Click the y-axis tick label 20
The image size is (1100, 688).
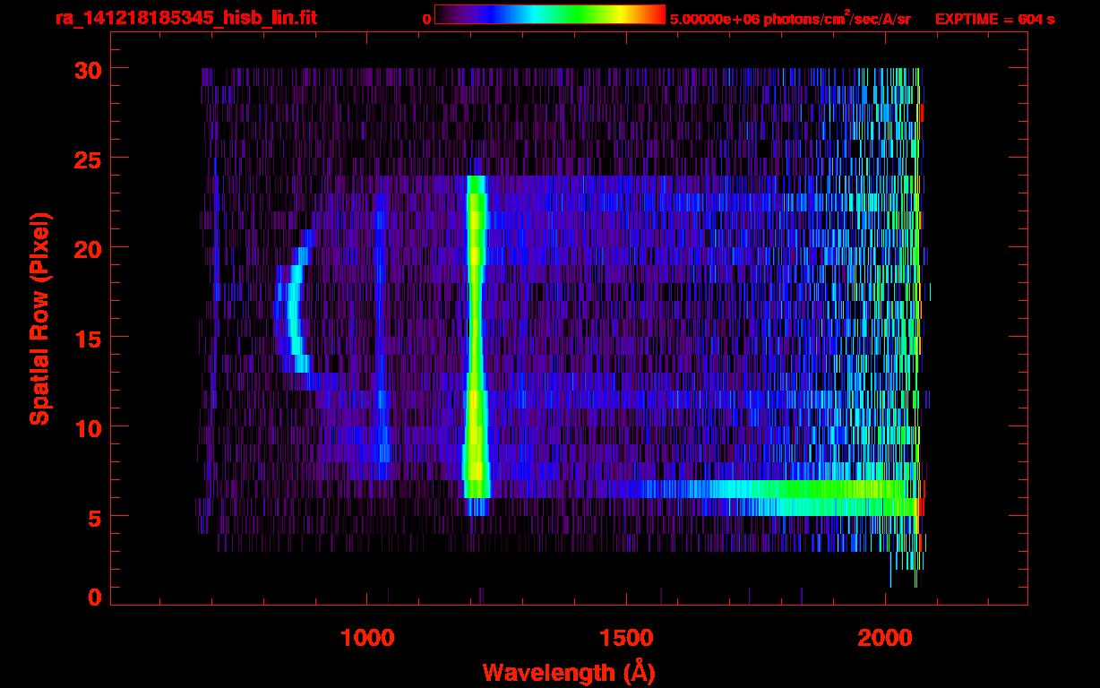(x=90, y=248)
